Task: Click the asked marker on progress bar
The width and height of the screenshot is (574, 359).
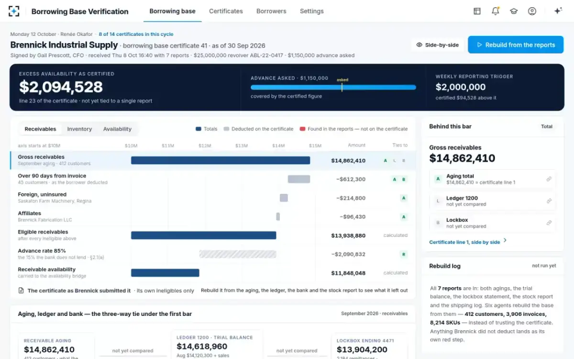Action: pyautogui.click(x=342, y=87)
